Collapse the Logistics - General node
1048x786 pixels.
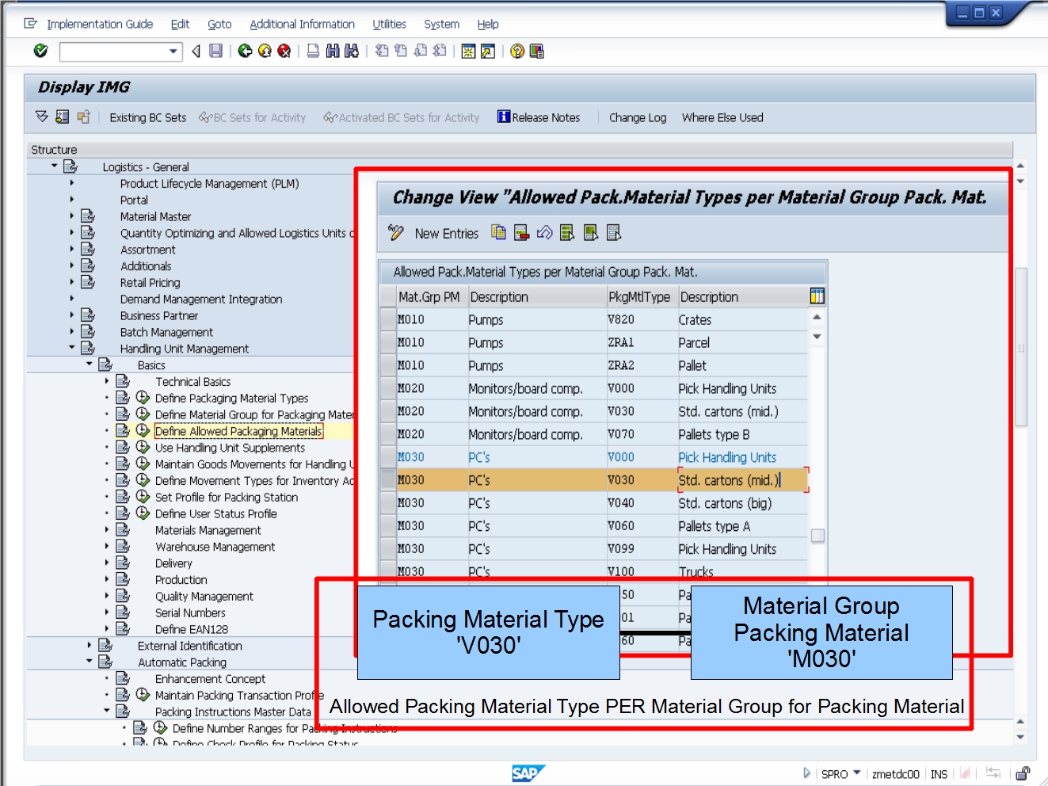(54, 166)
